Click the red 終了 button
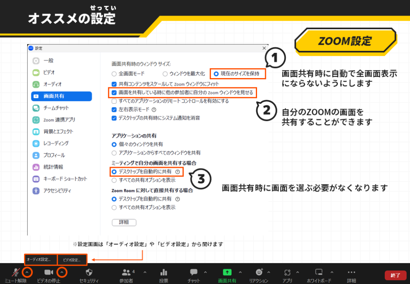Viewport: 410px width, 284px height. pos(395,275)
